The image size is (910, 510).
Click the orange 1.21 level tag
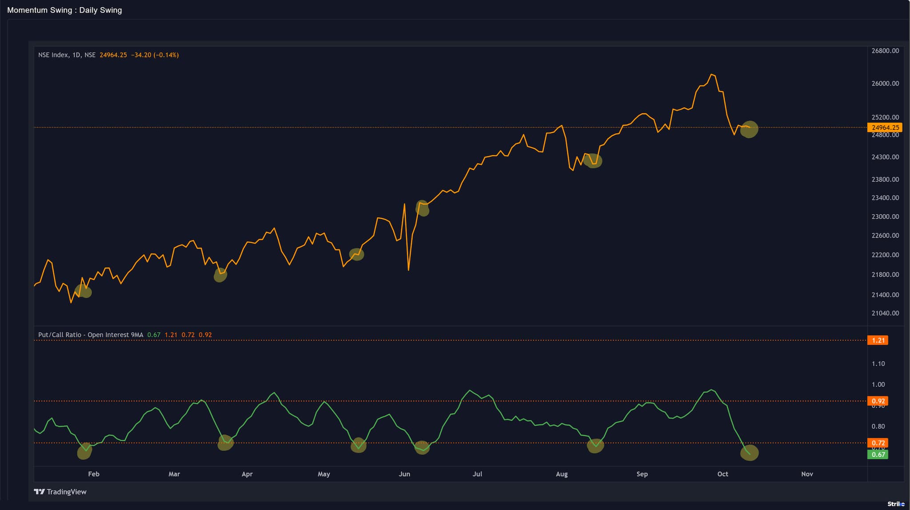tap(878, 340)
